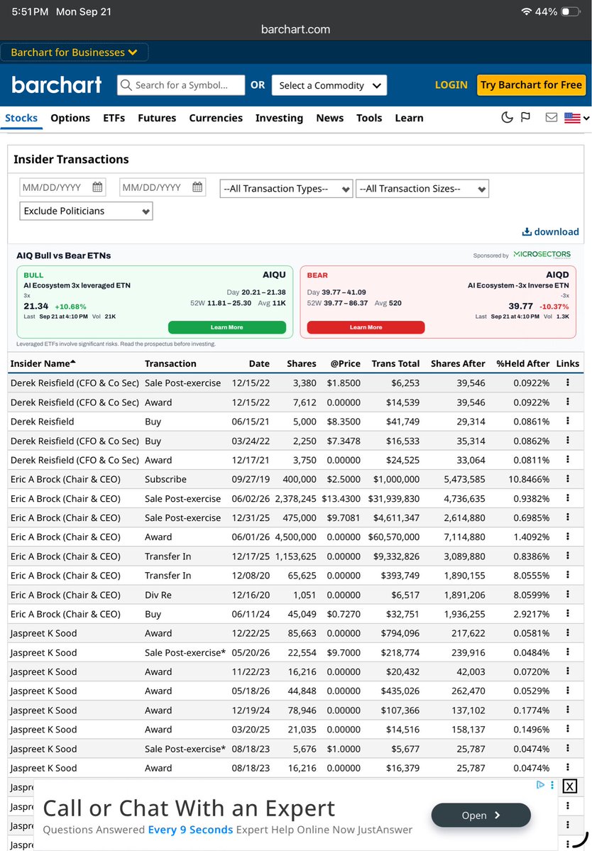
Task: Open the mail envelope icon
Action: (552, 117)
